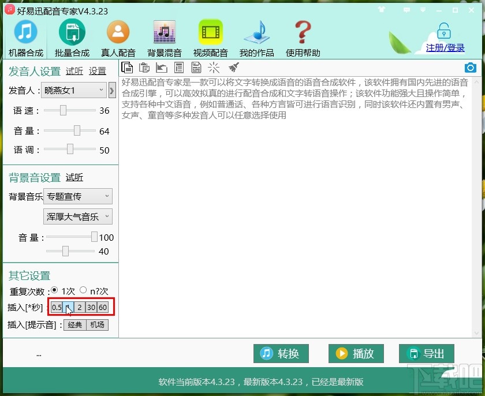Screen dimensions: 485x396
Task: Click the 导出 button
Action: point(427,353)
